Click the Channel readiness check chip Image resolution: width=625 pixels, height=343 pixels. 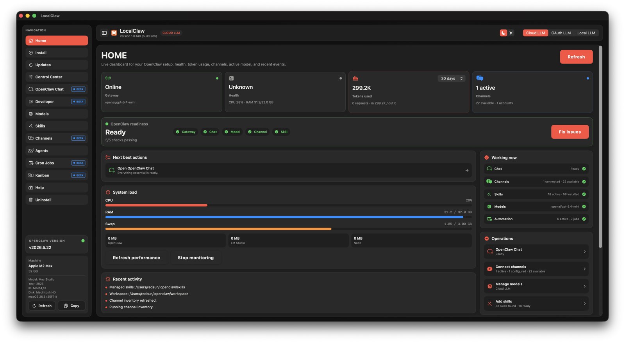(x=257, y=132)
